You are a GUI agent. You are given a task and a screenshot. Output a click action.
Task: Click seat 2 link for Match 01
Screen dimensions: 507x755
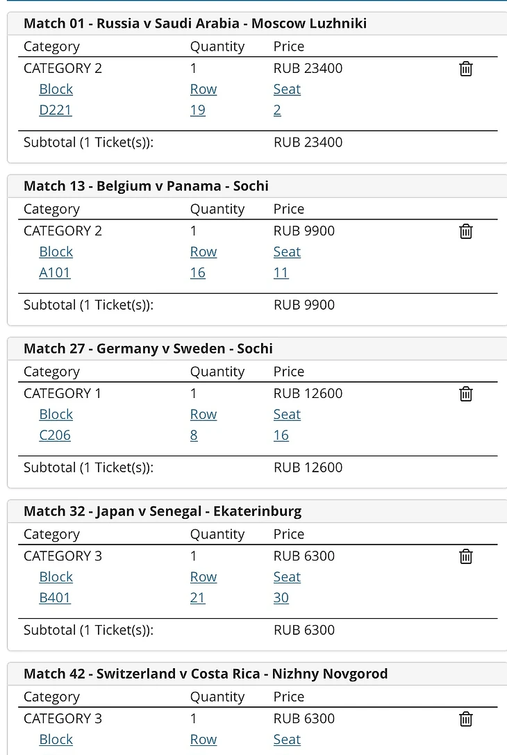click(277, 110)
